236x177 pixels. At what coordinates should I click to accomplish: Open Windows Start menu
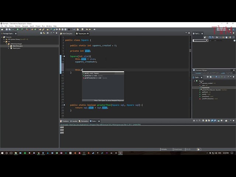2,153
